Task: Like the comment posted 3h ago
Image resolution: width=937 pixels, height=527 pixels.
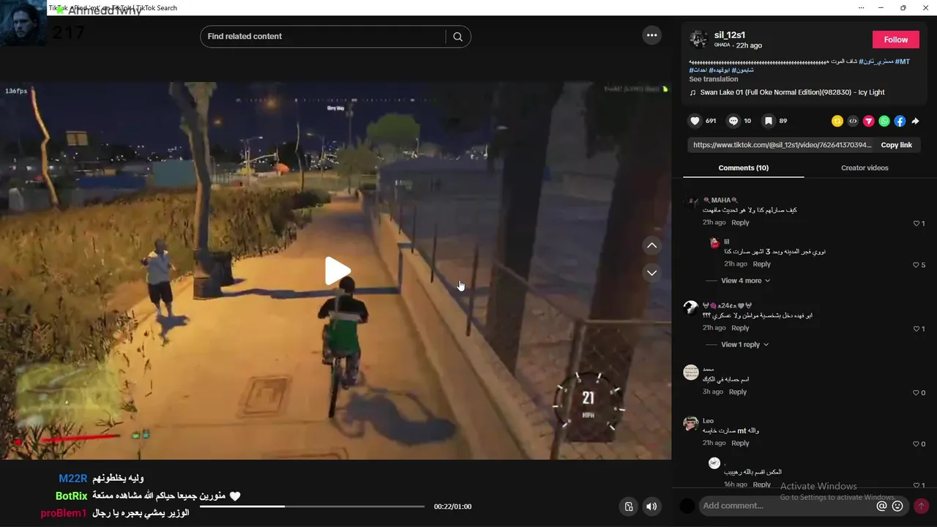Action: click(916, 393)
